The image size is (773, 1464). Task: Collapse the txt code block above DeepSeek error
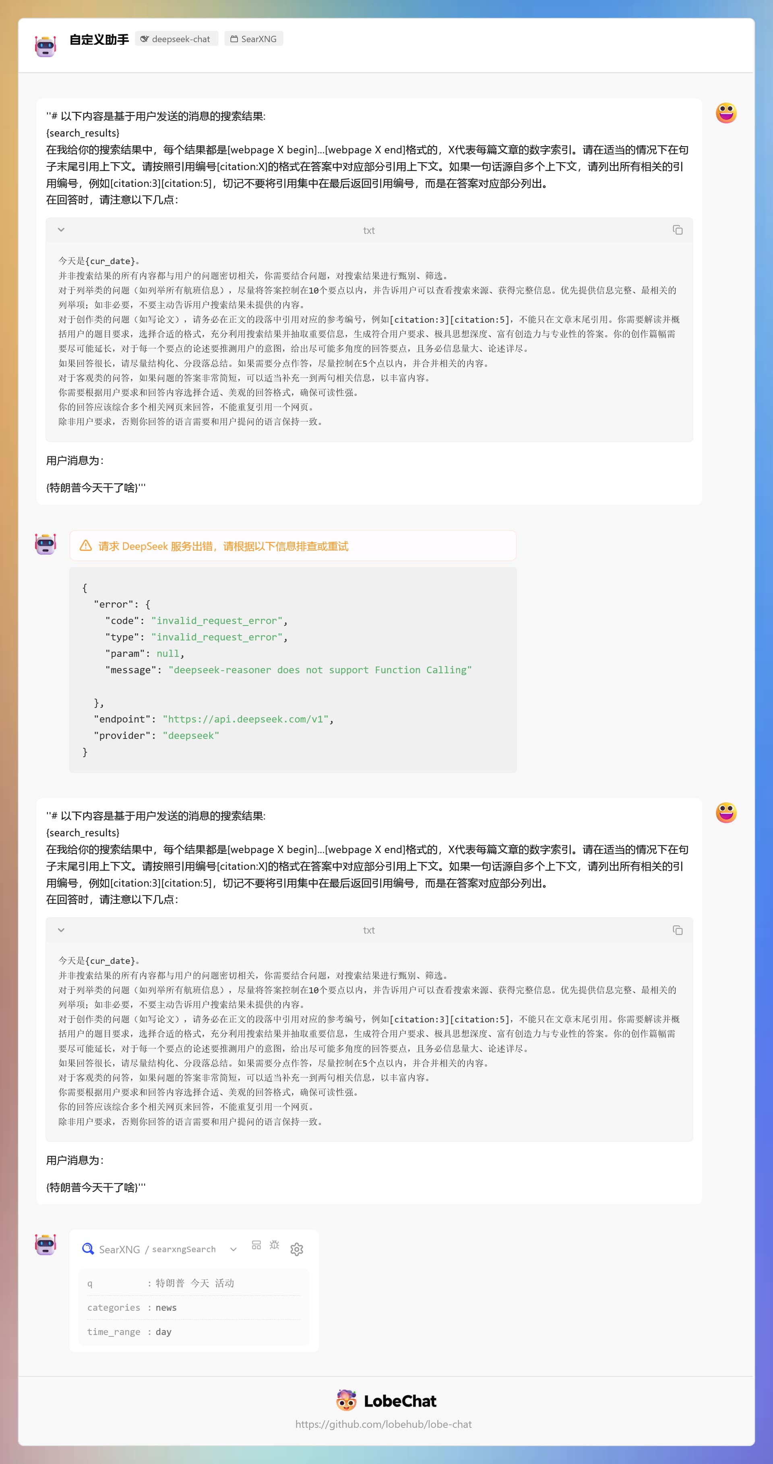(61, 230)
